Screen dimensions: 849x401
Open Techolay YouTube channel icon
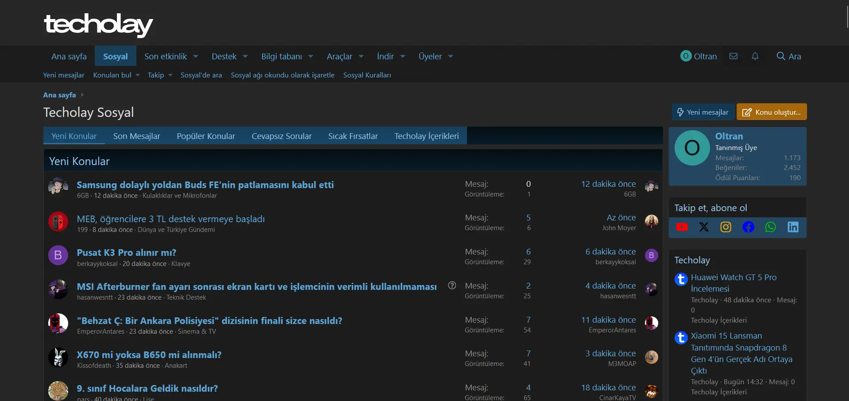pos(682,227)
